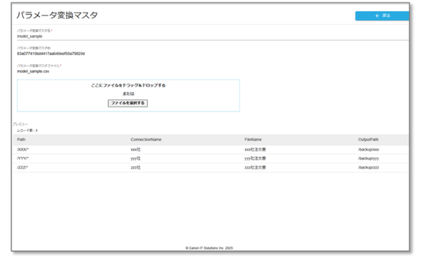Click the FileName column header

click(x=253, y=140)
